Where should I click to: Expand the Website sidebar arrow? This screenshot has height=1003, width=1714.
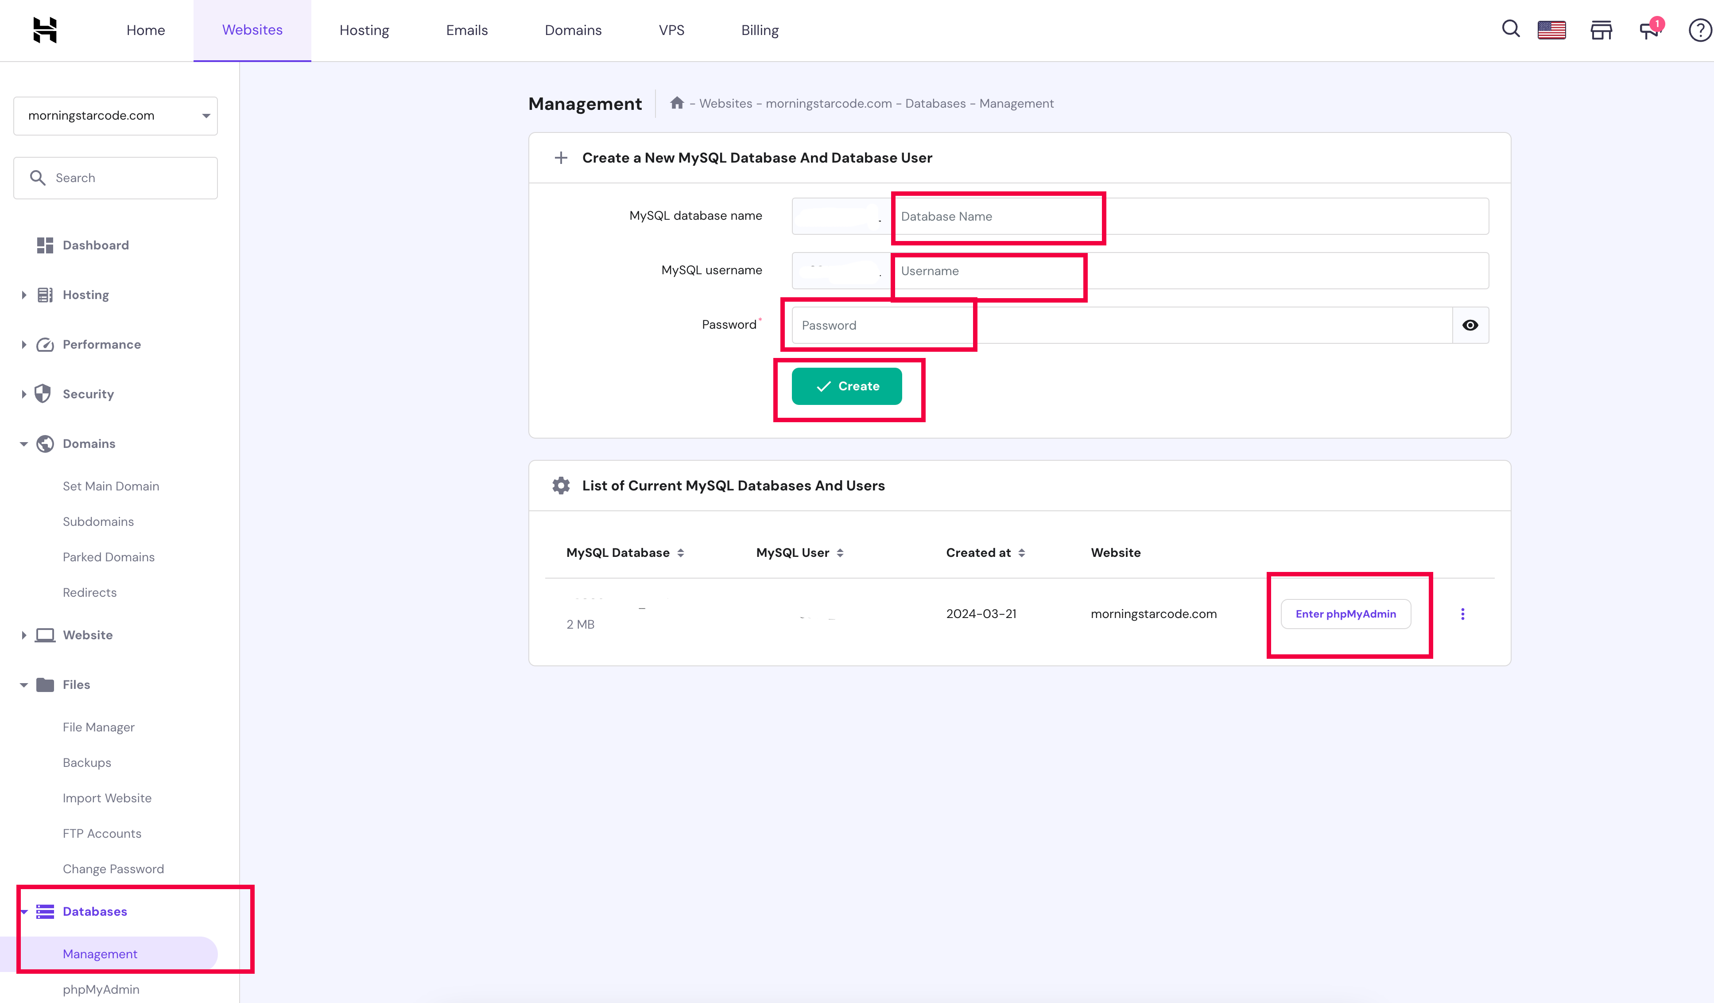point(24,635)
